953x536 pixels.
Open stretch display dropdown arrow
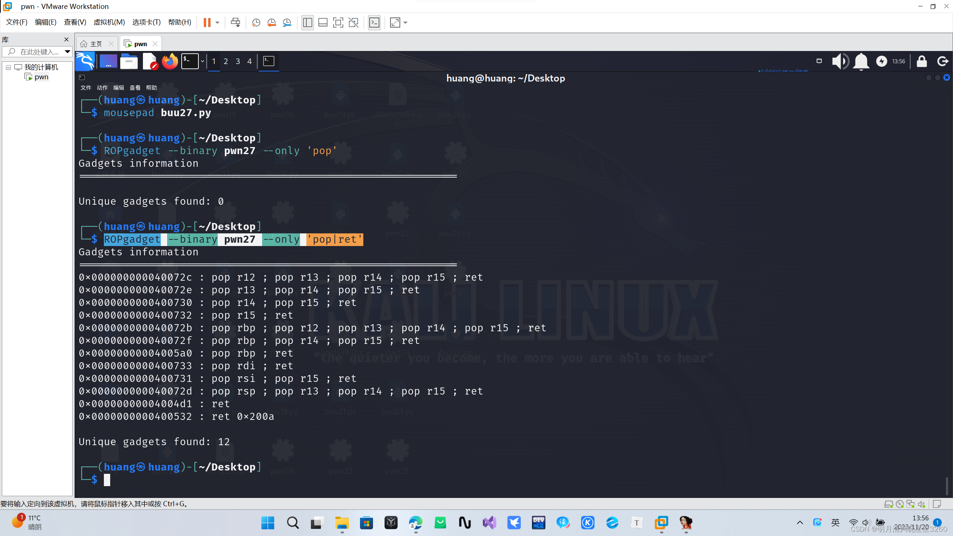pos(405,23)
